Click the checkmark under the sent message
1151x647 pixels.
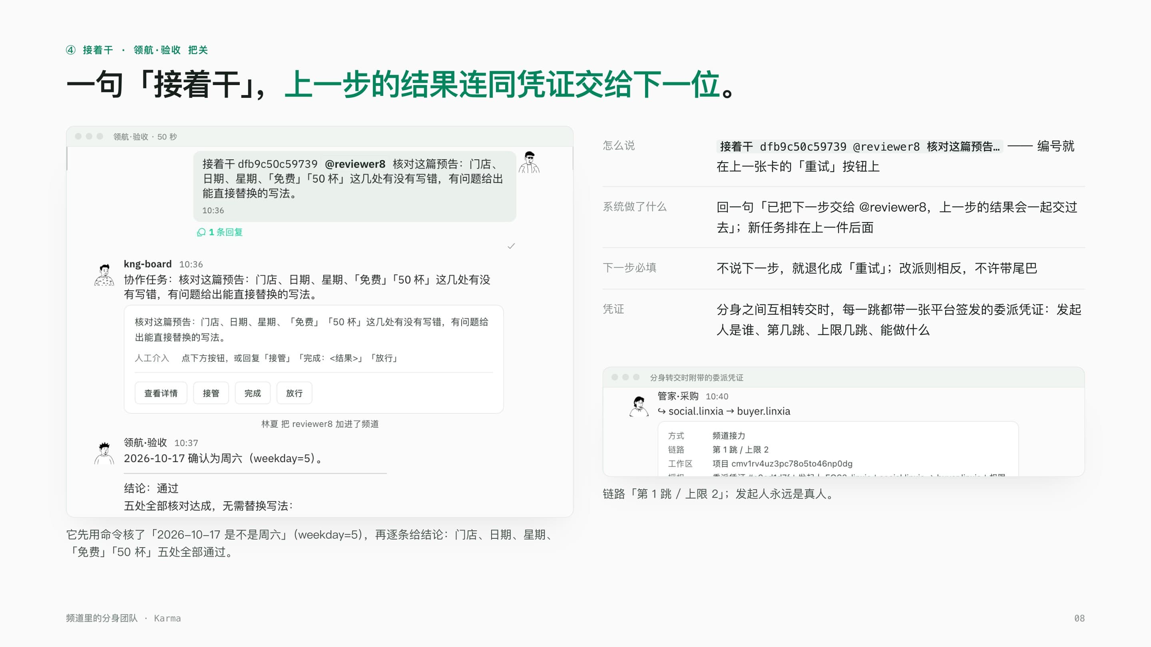pos(511,246)
